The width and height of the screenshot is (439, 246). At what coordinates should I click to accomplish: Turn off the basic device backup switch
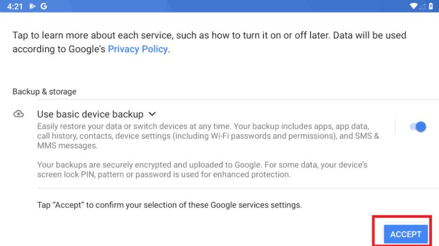click(418, 127)
